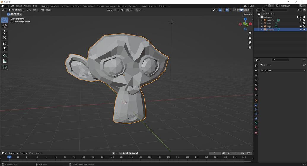Open the viewport Options dropdown
Screen dimensions: 307x166
coord(248,14)
